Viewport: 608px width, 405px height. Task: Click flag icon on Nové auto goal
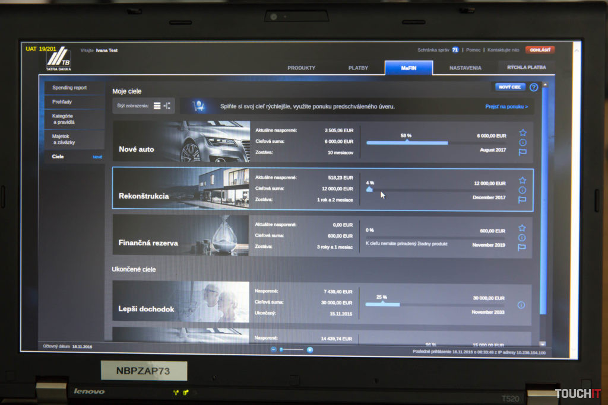click(x=522, y=152)
